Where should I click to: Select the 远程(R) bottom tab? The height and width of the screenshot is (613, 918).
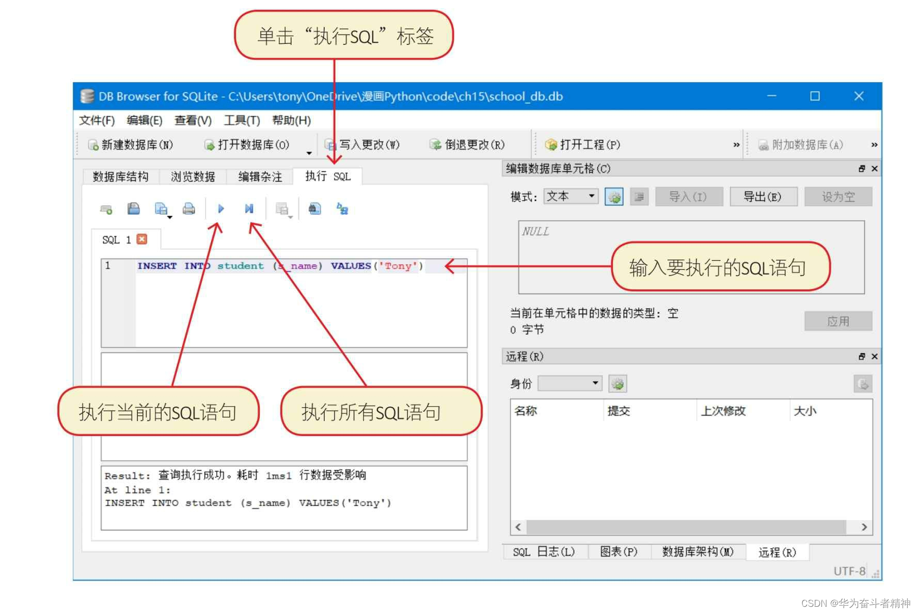pyautogui.click(x=777, y=552)
